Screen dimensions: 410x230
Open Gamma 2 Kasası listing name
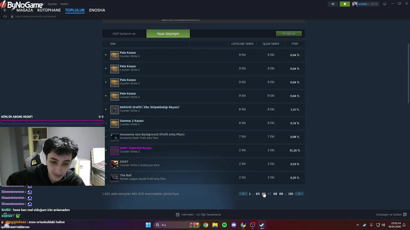(x=132, y=121)
